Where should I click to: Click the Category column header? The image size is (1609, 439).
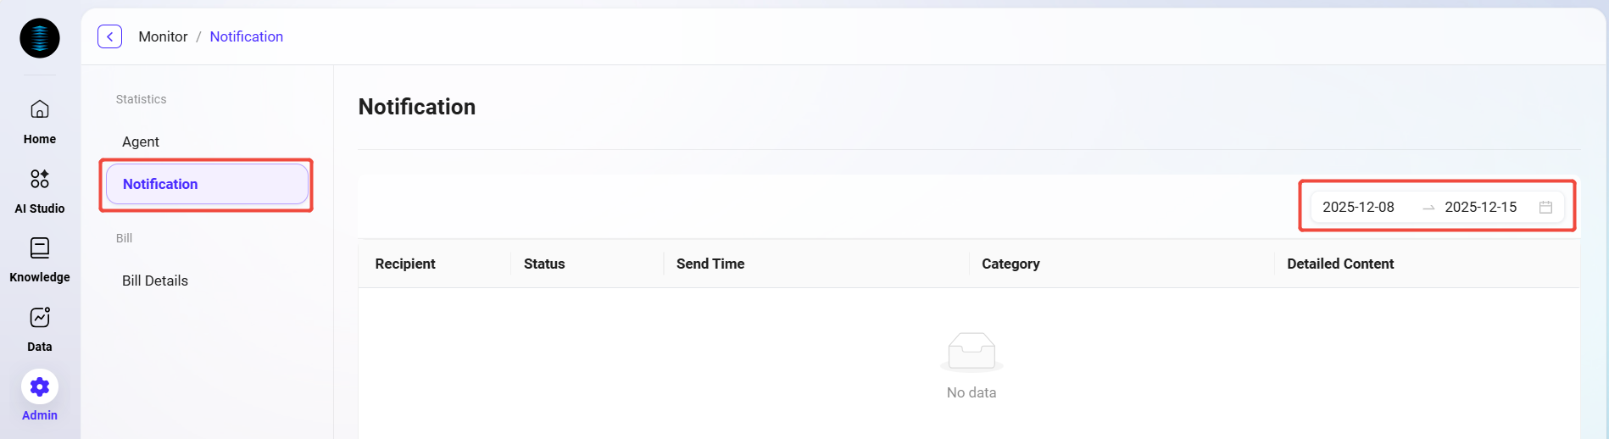[x=1010, y=264]
